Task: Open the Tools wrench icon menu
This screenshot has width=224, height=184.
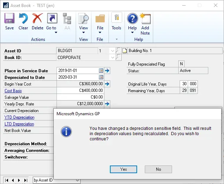Action: pyautogui.click(x=116, y=21)
